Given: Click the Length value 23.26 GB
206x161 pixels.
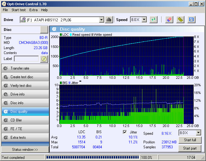Looking at the screenshot, I should point(40,48).
